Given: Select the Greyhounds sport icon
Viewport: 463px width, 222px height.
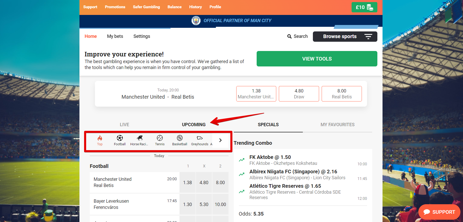Looking at the screenshot, I should pos(200,138).
